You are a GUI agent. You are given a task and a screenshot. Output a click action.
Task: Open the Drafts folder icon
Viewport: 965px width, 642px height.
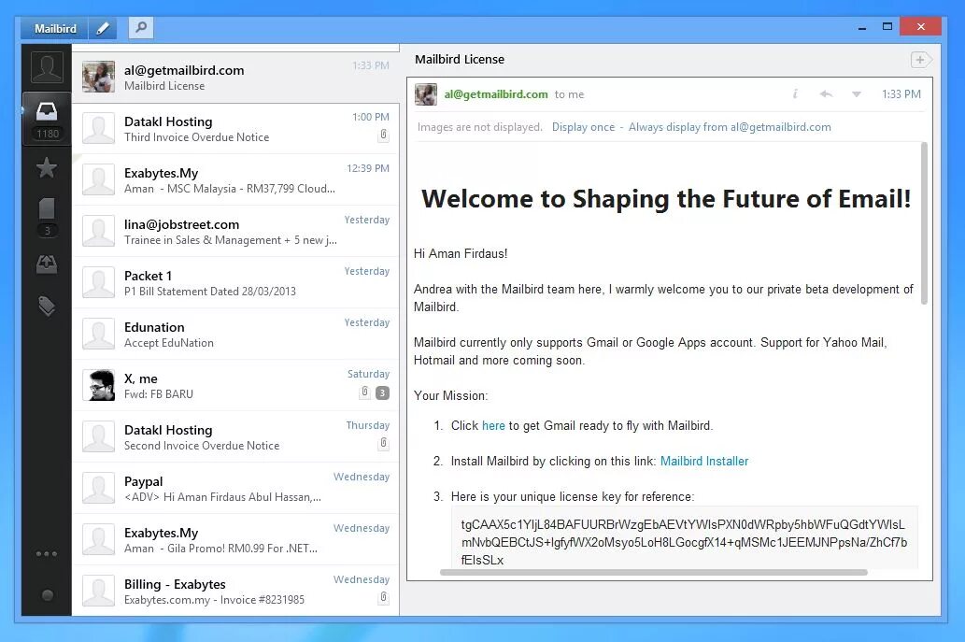point(47,208)
